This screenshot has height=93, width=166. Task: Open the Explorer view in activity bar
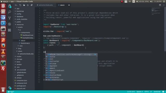pyautogui.click(x=10, y=6)
